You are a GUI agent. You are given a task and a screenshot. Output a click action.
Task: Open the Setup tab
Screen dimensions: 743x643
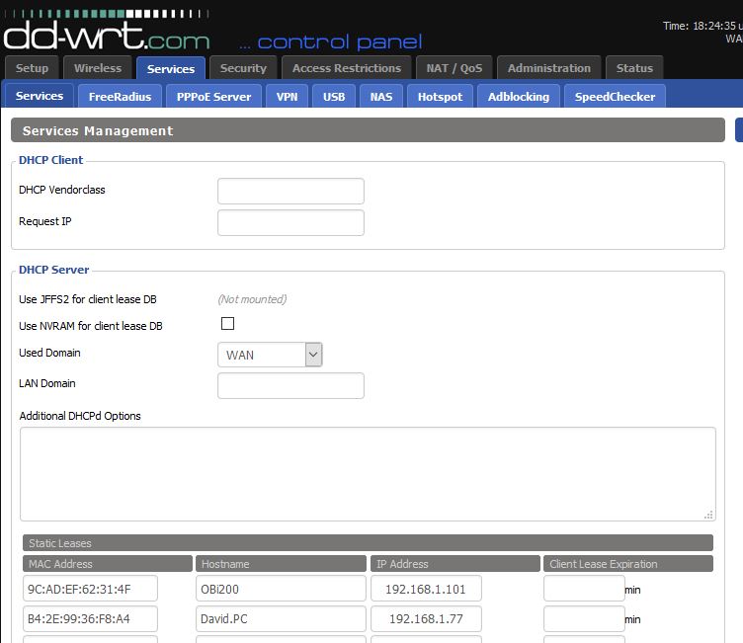32,68
